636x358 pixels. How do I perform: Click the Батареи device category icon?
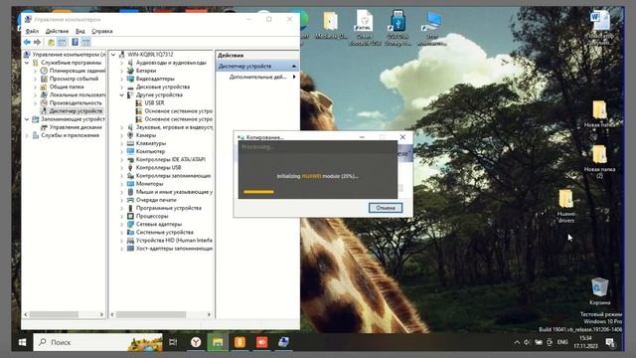coord(130,71)
